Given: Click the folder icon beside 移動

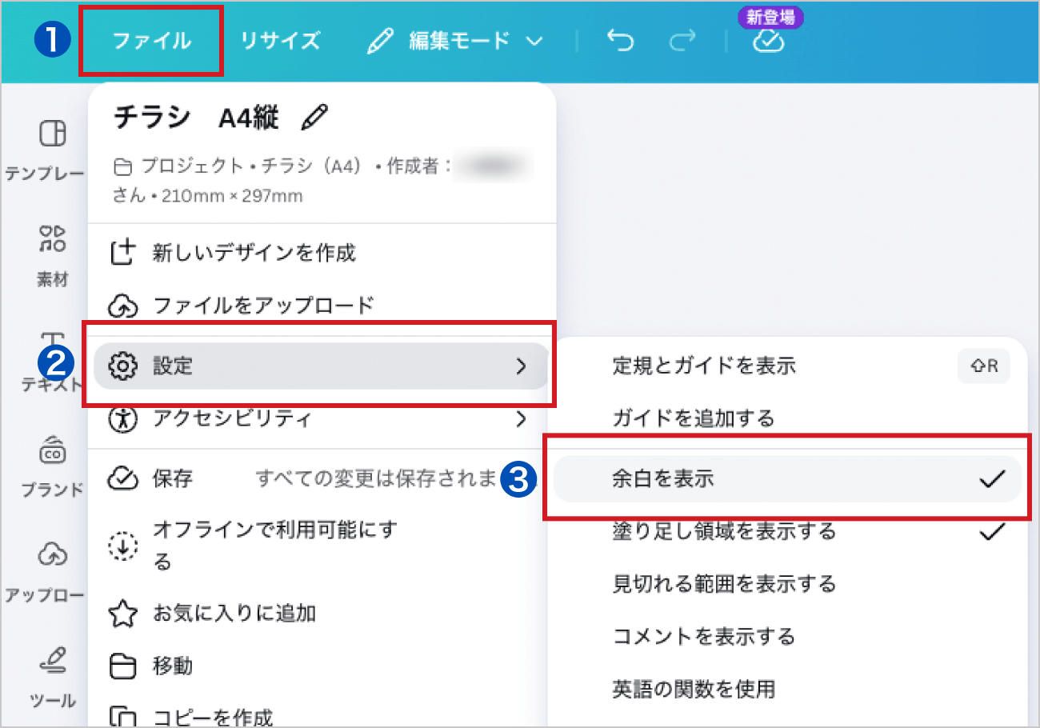Looking at the screenshot, I should pyautogui.click(x=123, y=666).
